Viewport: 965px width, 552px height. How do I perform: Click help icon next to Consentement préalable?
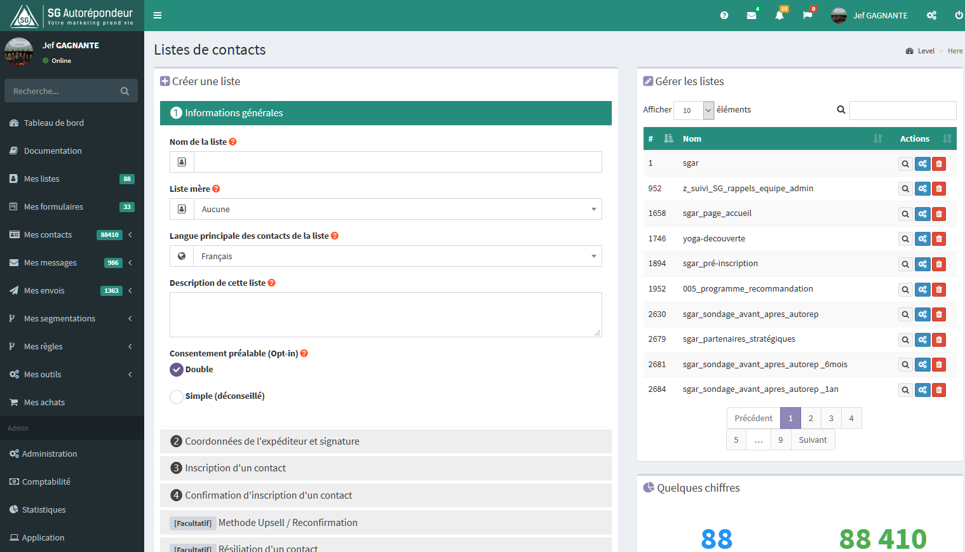[x=304, y=353]
